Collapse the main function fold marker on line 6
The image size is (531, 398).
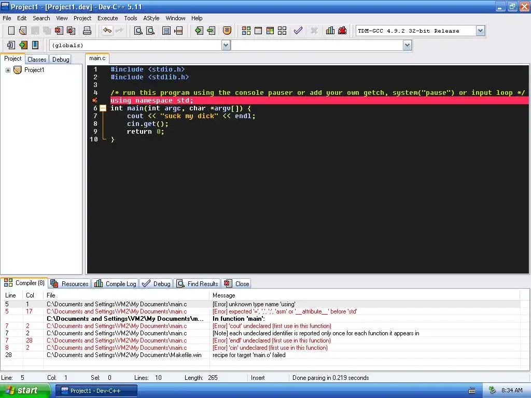pos(103,108)
